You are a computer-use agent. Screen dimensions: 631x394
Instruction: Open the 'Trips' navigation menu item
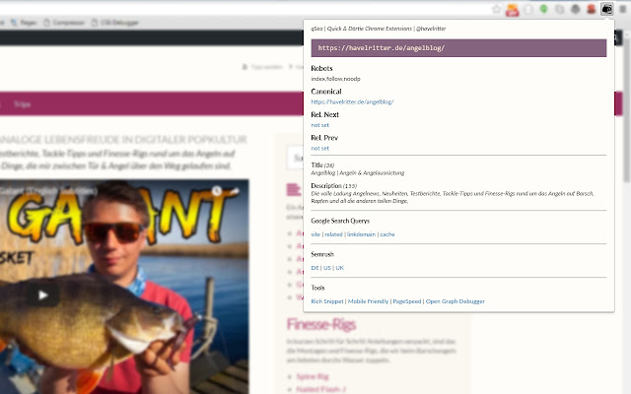[x=22, y=104]
